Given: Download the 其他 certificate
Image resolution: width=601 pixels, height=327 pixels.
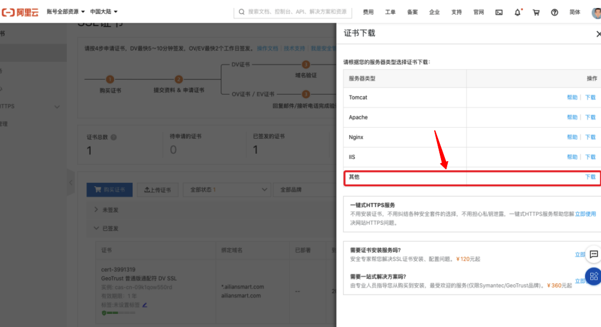Looking at the screenshot, I should 590,177.
